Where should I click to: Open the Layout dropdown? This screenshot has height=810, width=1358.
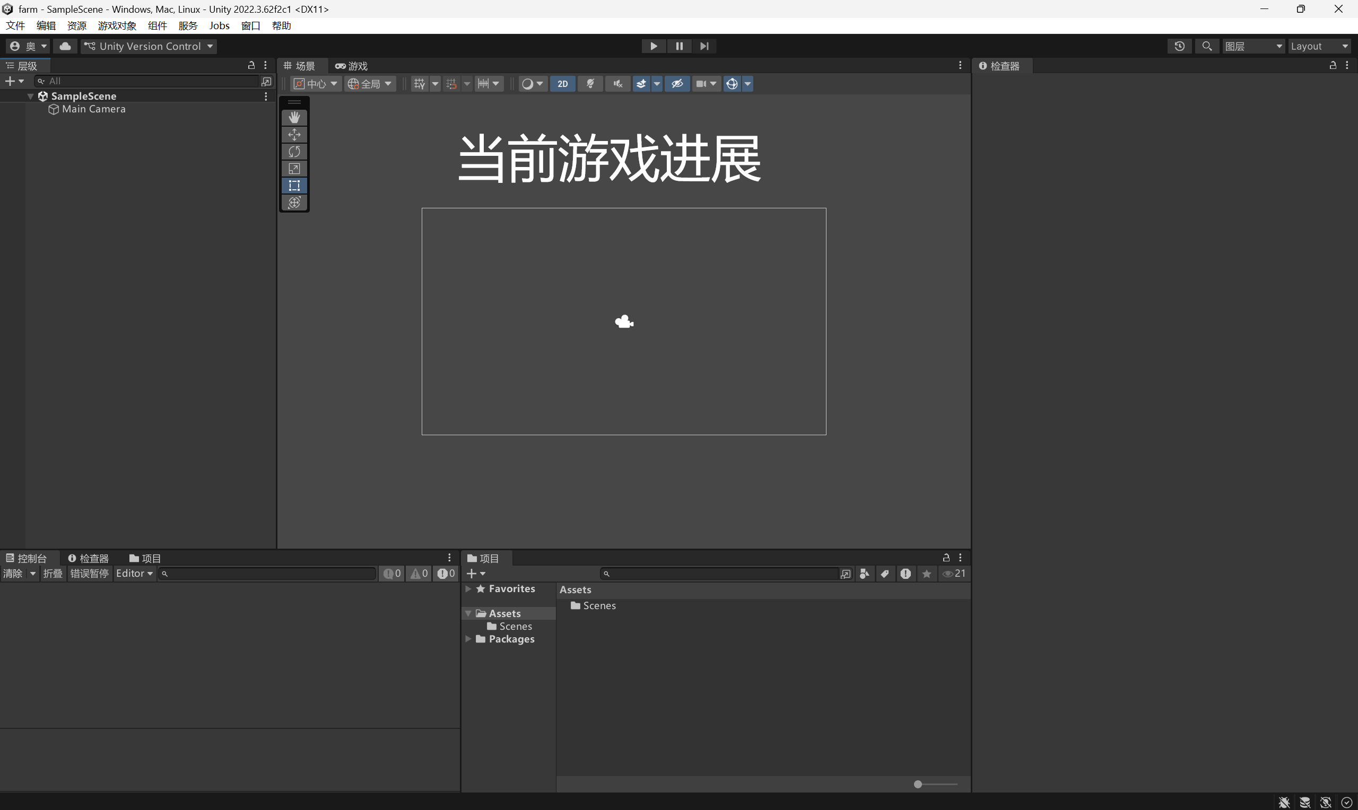(1319, 47)
